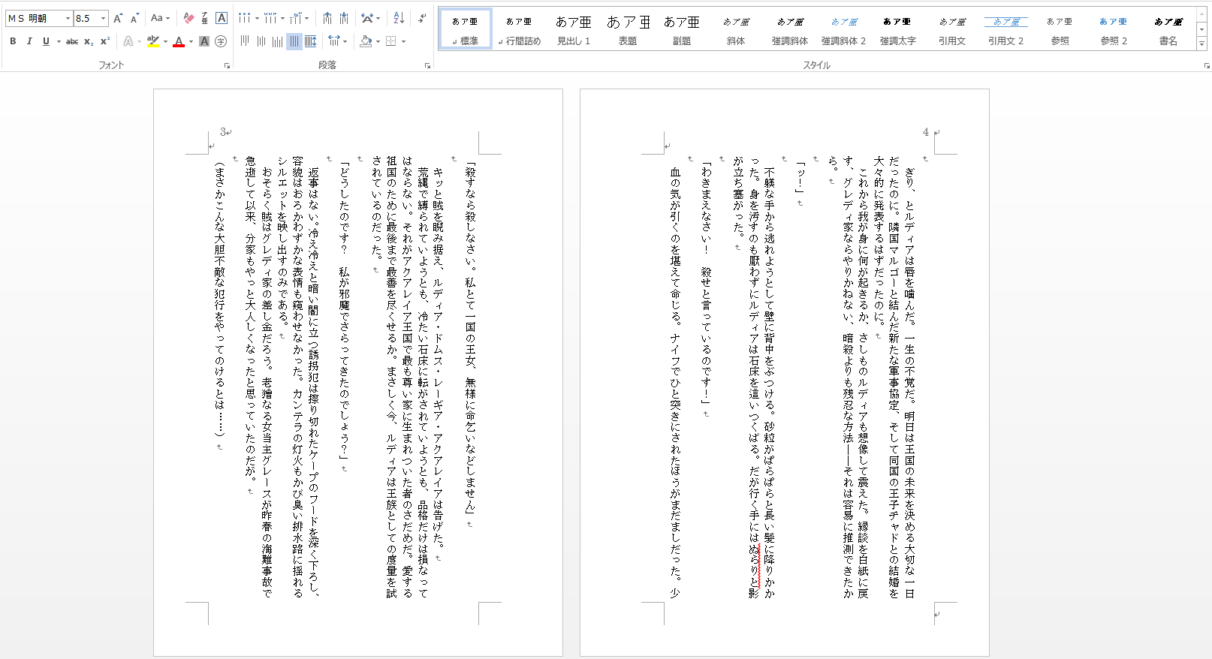Expand the styles gallery with More arrow
The width and height of the screenshot is (1212, 659).
point(1201,44)
